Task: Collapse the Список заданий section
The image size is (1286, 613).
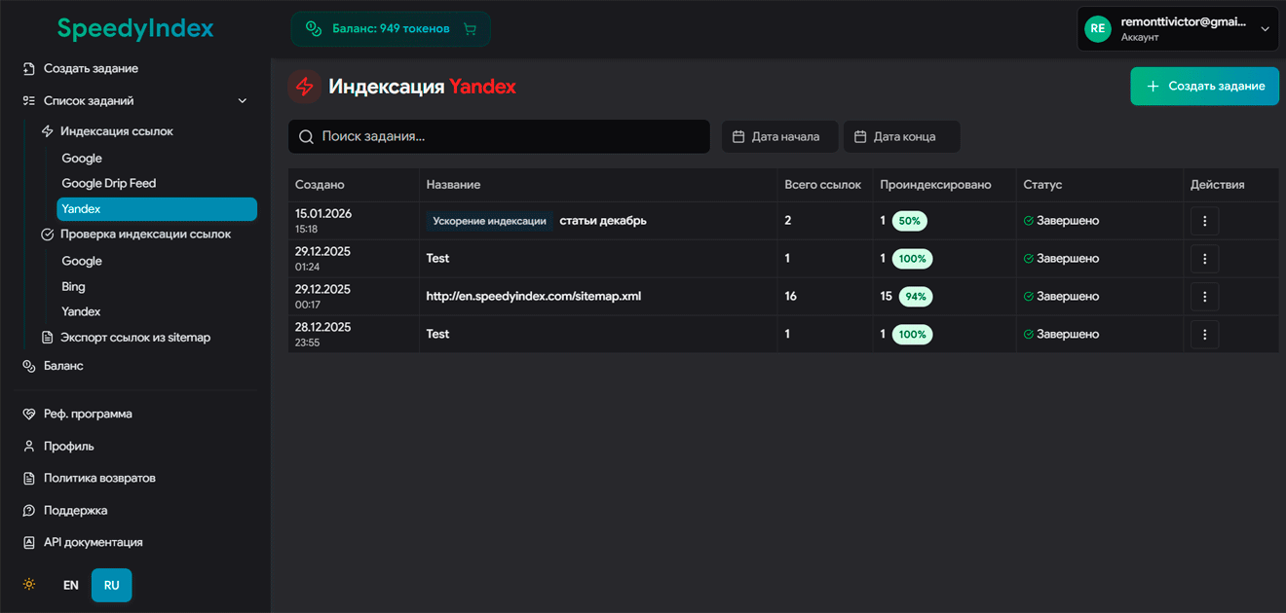Action: [243, 101]
